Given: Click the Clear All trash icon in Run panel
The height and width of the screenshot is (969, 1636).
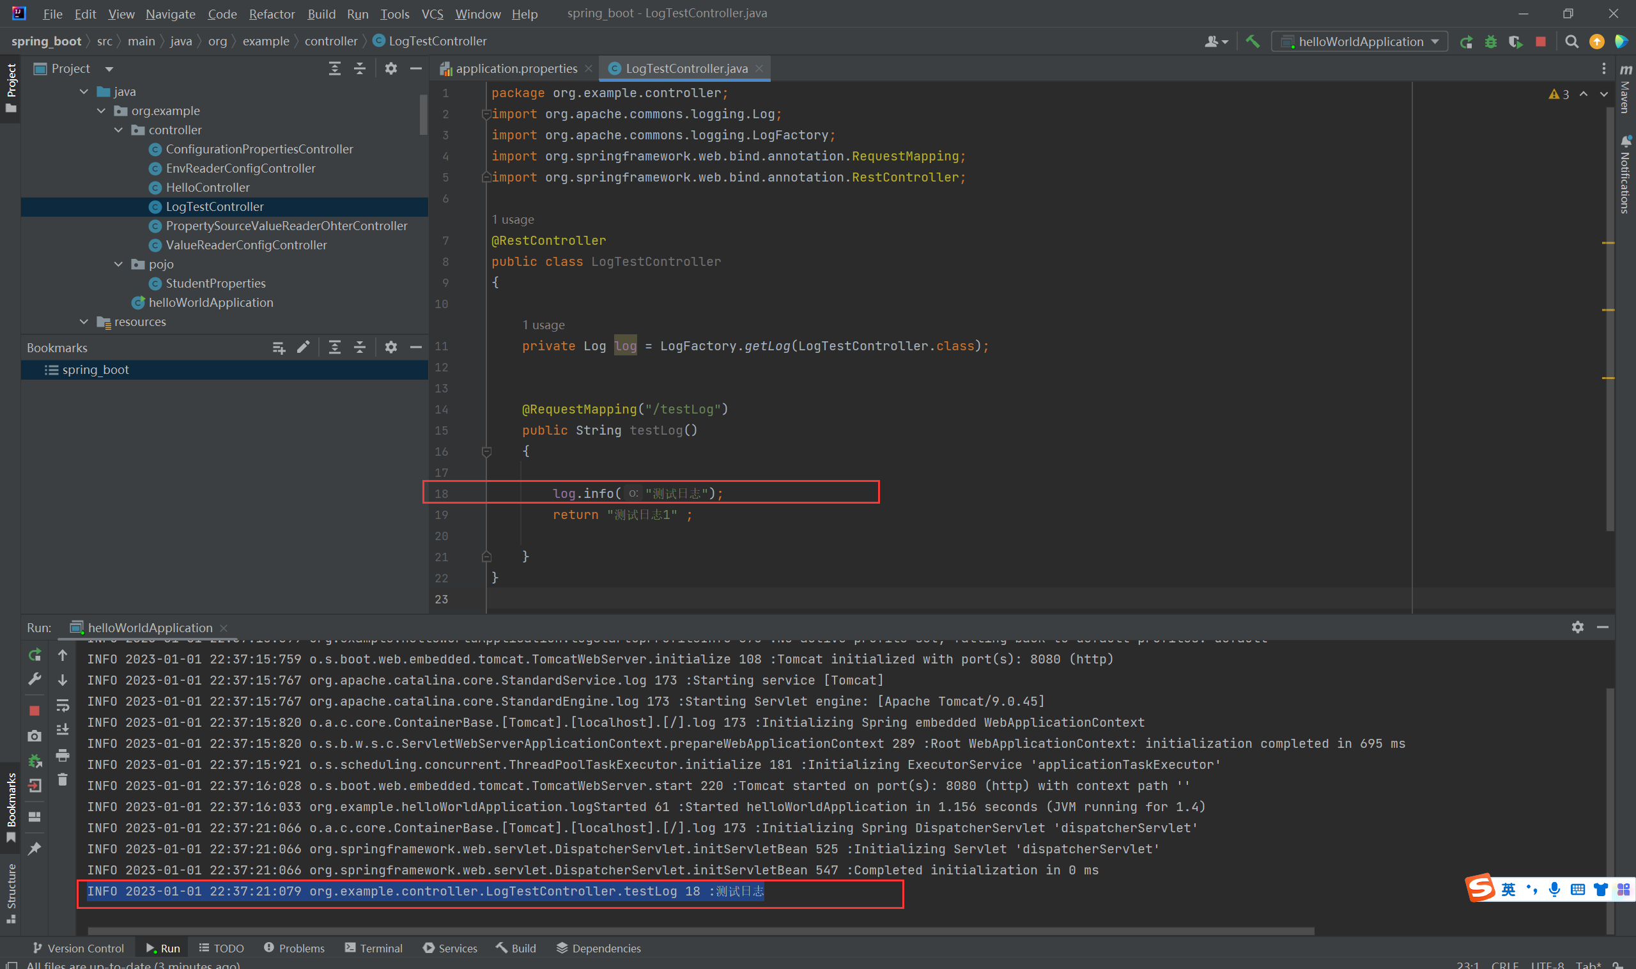Looking at the screenshot, I should pos(63,780).
